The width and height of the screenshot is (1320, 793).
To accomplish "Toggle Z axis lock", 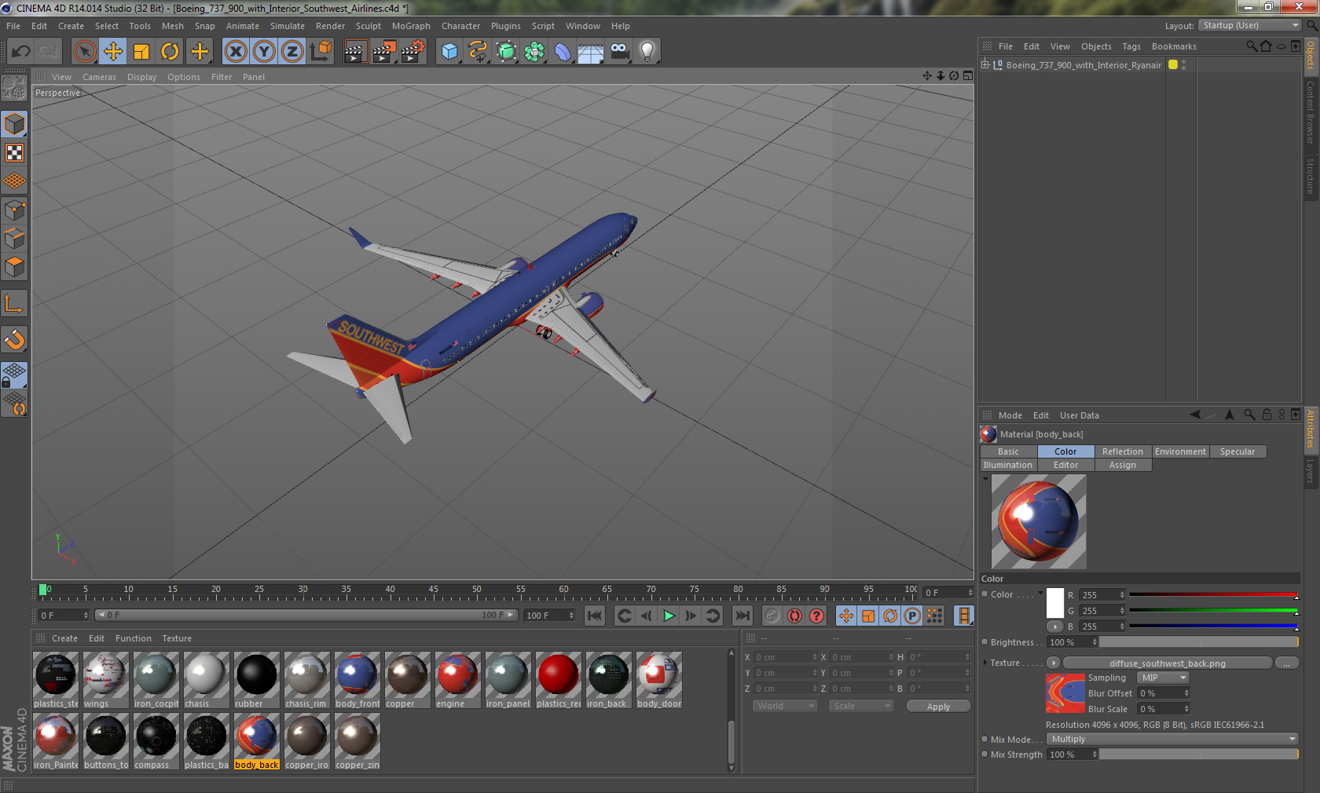I will click(292, 52).
